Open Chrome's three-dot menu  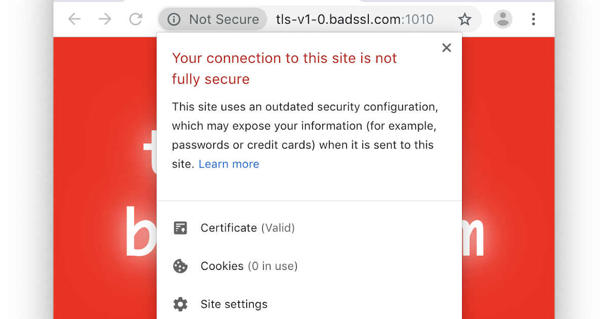[x=533, y=19]
